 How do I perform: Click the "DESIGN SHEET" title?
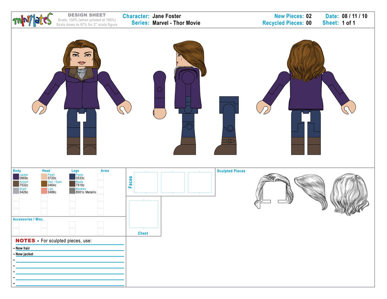[87, 15]
